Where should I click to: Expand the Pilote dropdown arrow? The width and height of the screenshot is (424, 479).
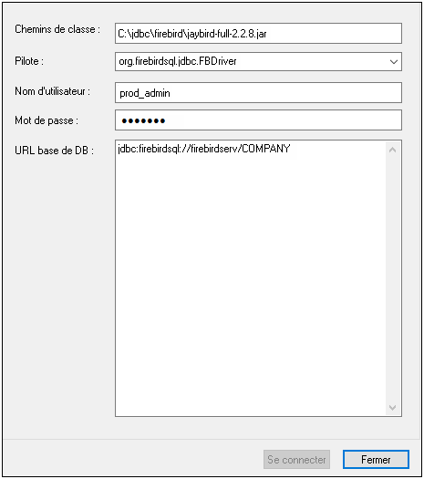393,62
